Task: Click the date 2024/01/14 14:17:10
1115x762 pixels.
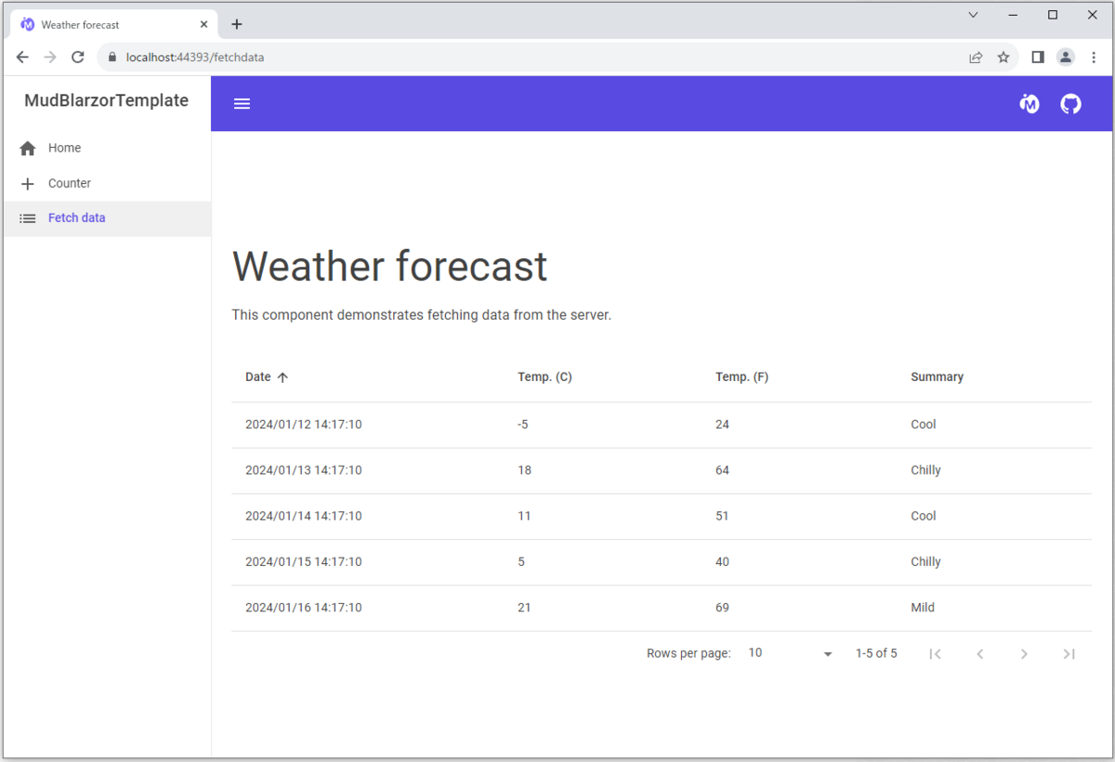Action: (303, 516)
